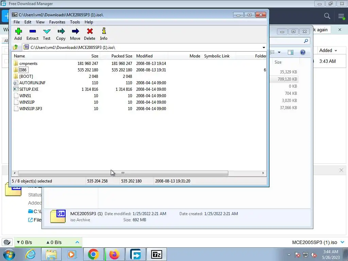The image size is (348, 261).
Task: Open Firefox from taskbar
Action: coord(114,254)
